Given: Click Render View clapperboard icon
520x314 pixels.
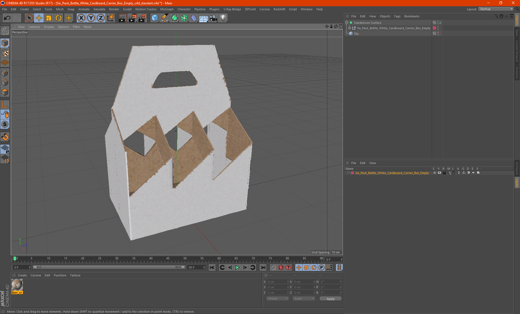Looking at the screenshot, I should (122, 18).
